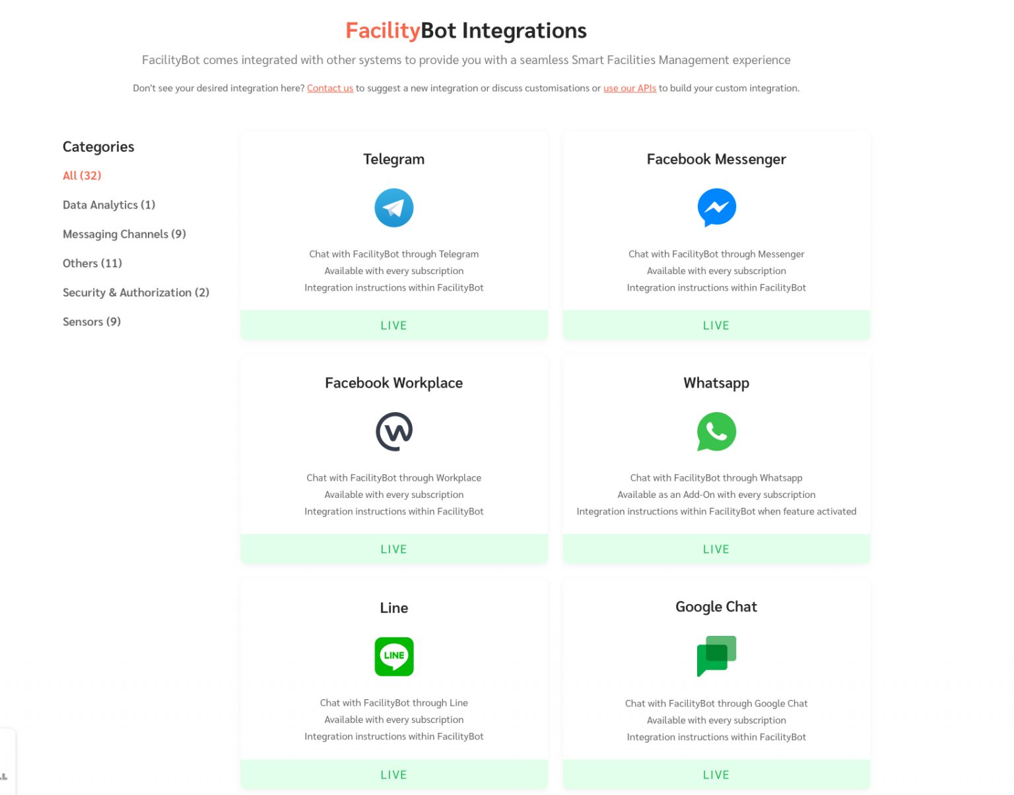Screen dimensions: 1014x795
Task: Click the Whatsapp integration icon
Action: 716,431
